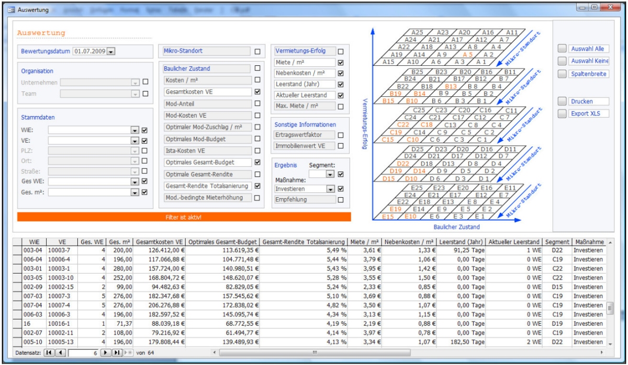Tick the Empfehlung checkbox
This screenshot has height=365, width=628.
[x=341, y=200]
